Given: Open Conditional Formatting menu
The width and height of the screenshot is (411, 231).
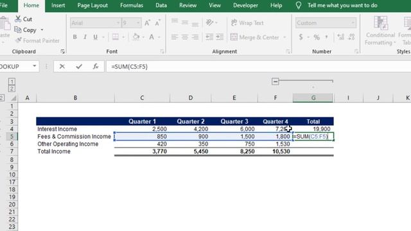Looking at the screenshot, I should [380, 31].
